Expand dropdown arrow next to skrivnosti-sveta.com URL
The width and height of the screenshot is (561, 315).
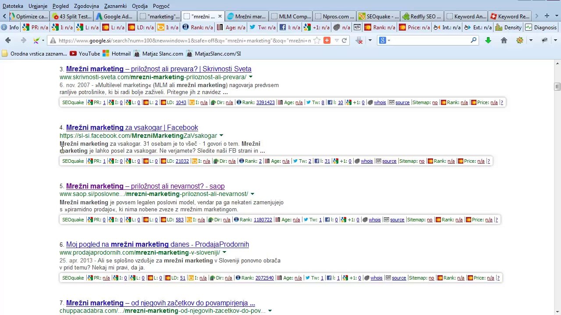pos(250,77)
